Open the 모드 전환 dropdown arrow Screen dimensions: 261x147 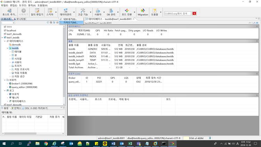pyautogui.click(x=134, y=12)
